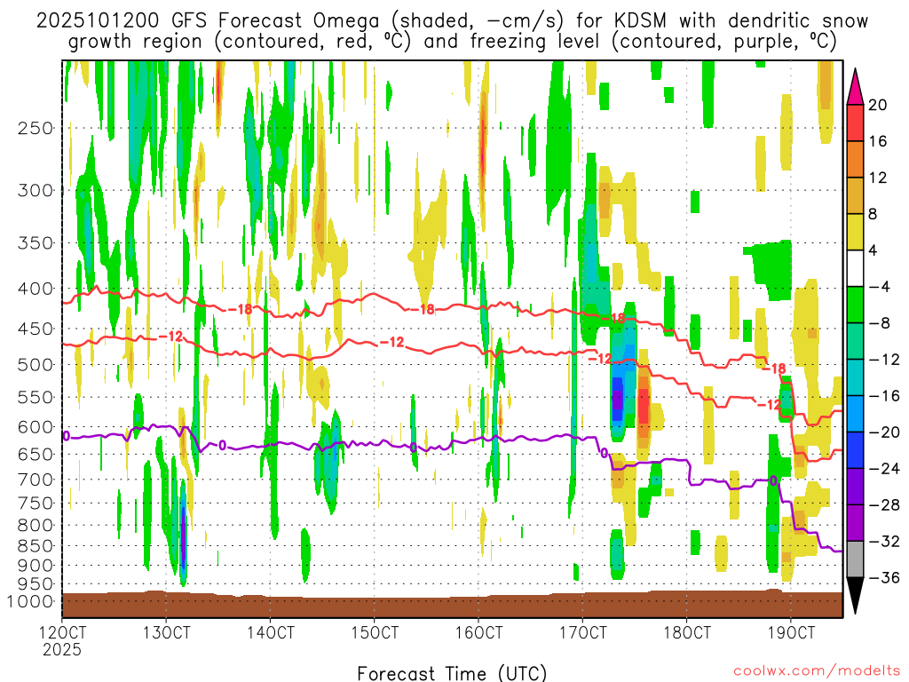
Task: Click the 19OCT time axis label
Action: point(791,632)
